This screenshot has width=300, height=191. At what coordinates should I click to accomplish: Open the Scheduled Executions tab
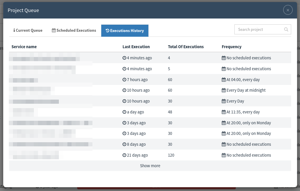[74, 30]
